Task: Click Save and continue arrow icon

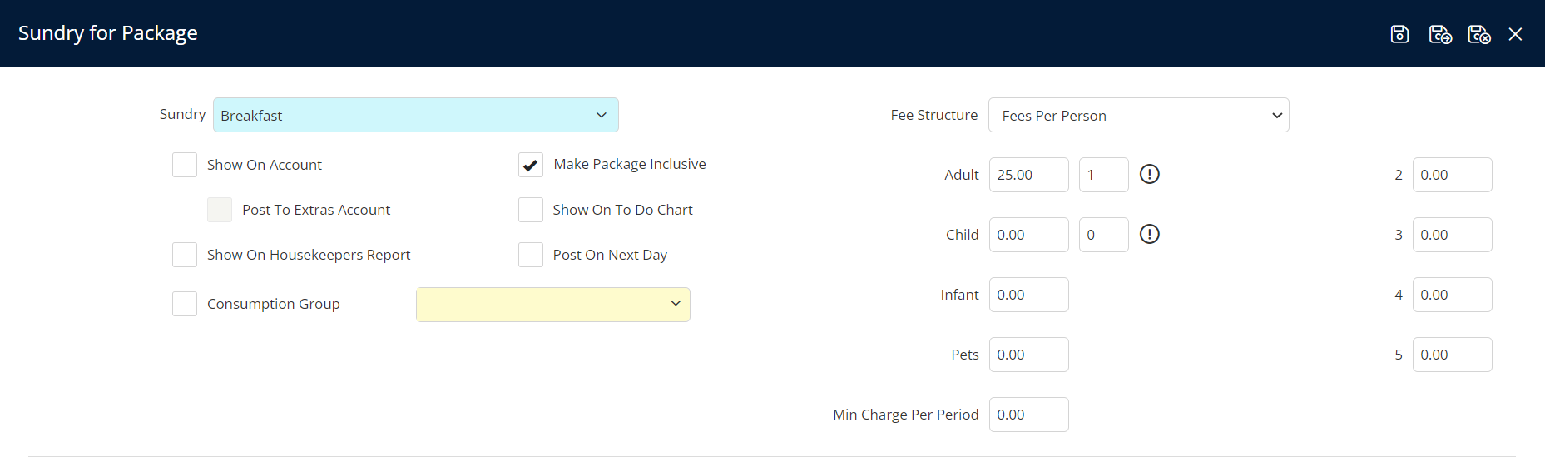Action: (1439, 34)
